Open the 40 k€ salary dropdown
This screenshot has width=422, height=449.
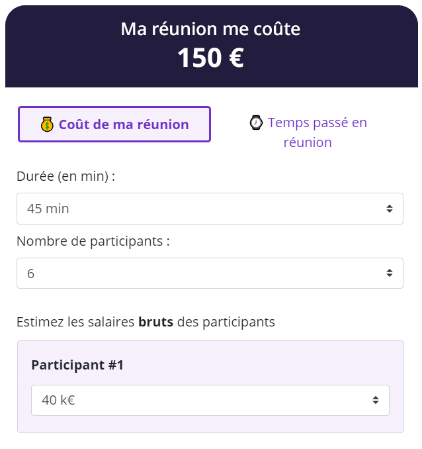198,400
